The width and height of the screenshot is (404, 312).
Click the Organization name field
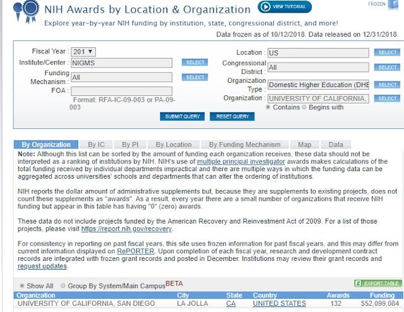[318, 99]
